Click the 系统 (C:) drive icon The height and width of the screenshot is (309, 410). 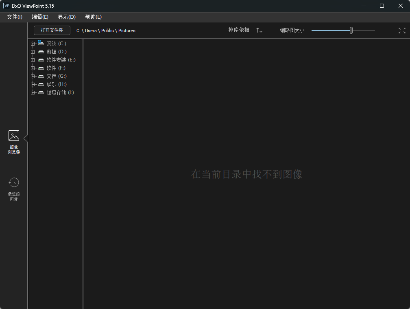click(41, 43)
